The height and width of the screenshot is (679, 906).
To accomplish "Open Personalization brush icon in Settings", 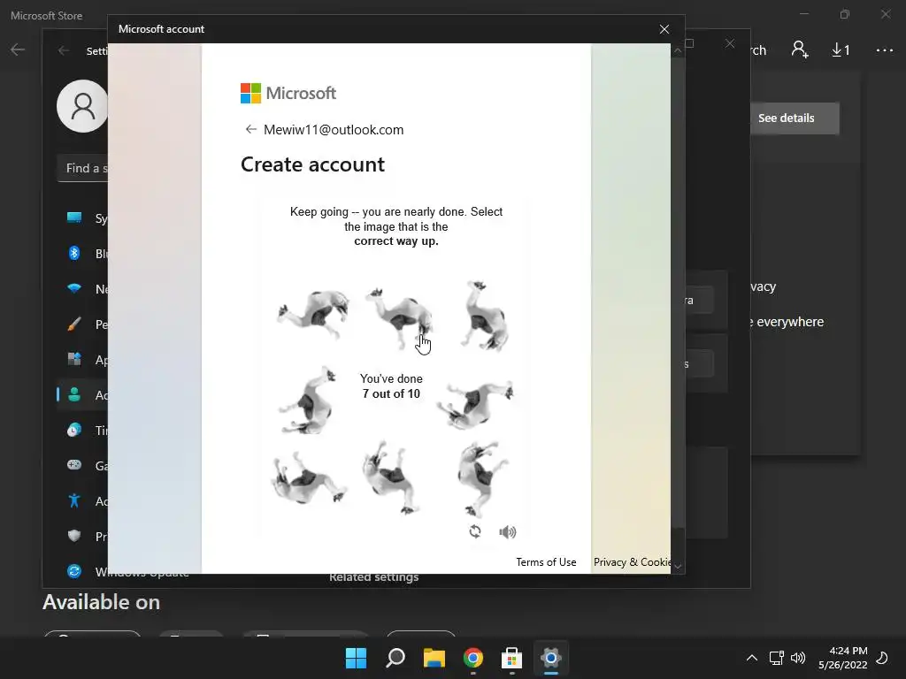I will point(74,324).
